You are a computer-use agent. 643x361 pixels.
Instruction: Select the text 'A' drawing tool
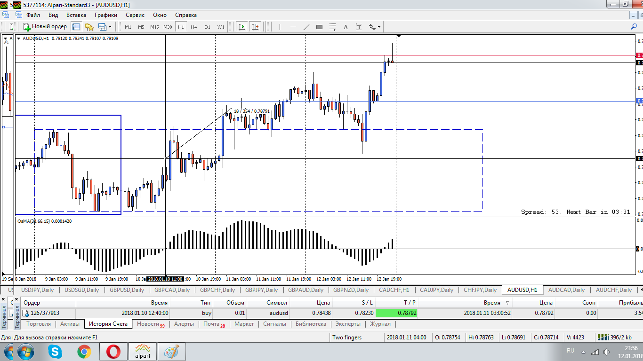tap(346, 27)
